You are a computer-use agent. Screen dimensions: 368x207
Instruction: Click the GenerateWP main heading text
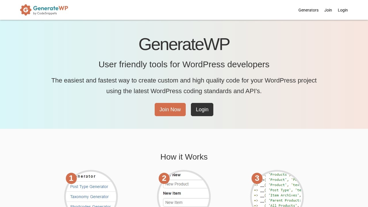(184, 44)
